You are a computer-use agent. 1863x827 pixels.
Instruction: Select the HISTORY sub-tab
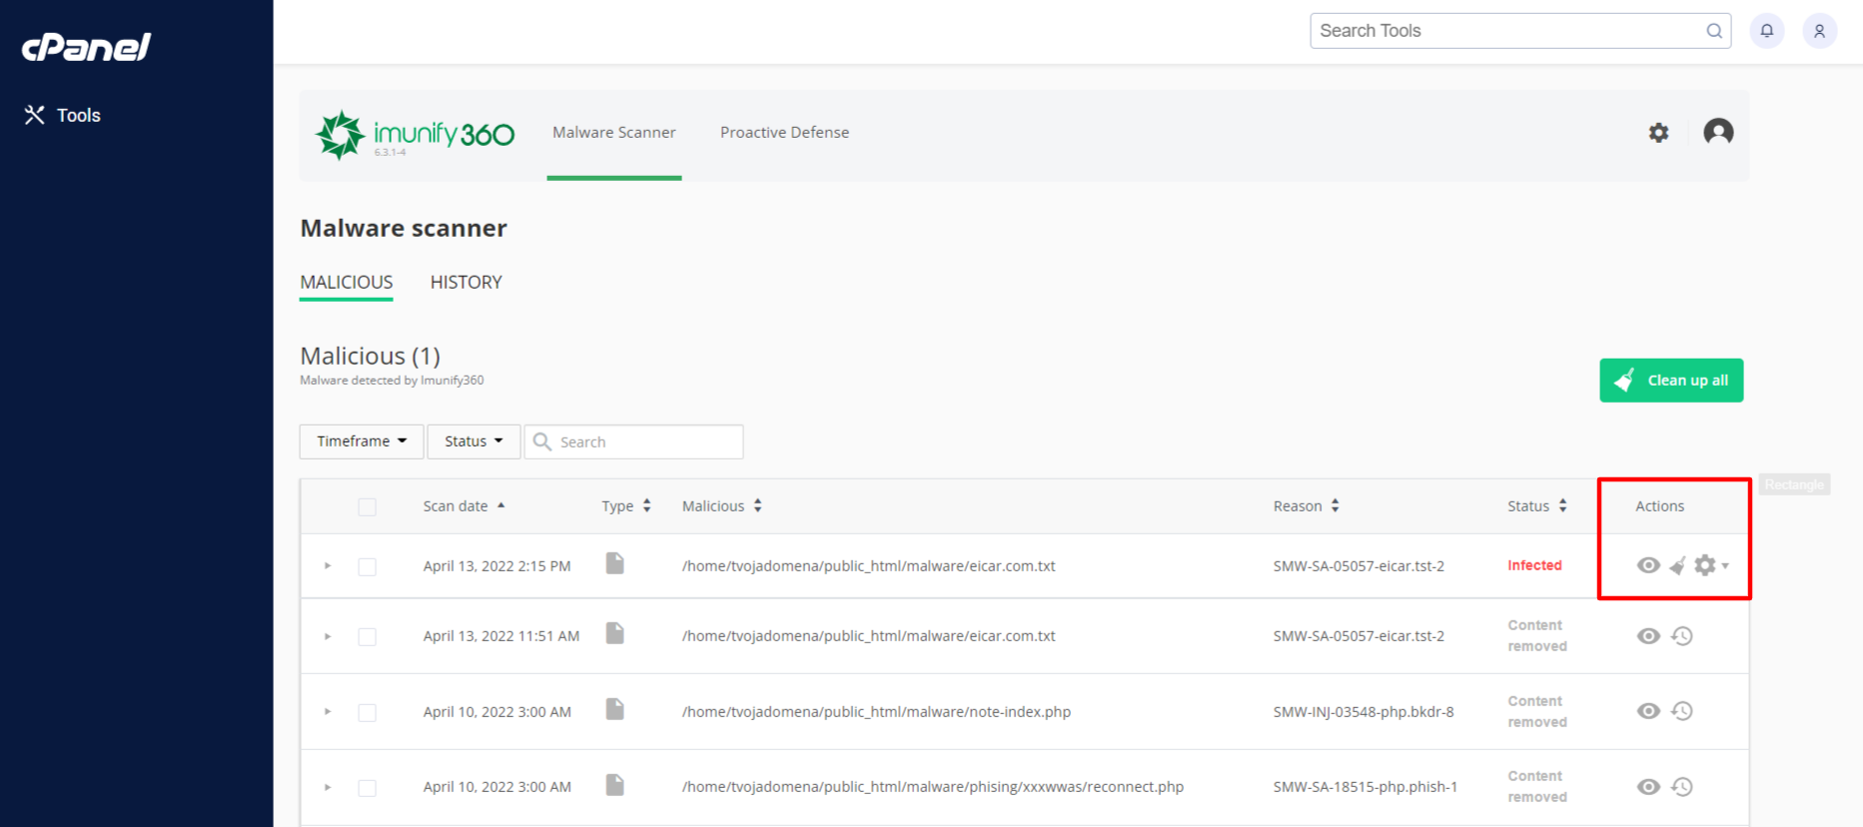466,283
